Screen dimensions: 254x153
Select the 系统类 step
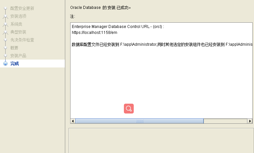pos(16,24)
